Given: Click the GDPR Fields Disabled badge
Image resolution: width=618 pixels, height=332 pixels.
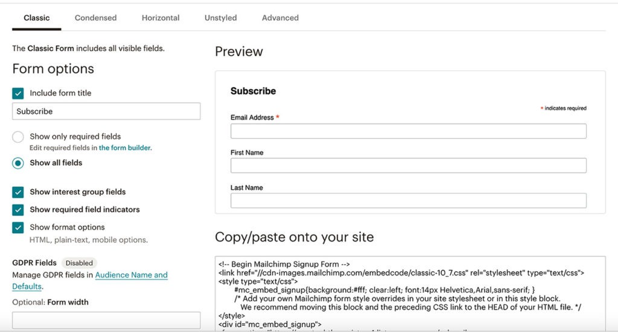Looking at the screenshot, I should (x=79, y=263).
